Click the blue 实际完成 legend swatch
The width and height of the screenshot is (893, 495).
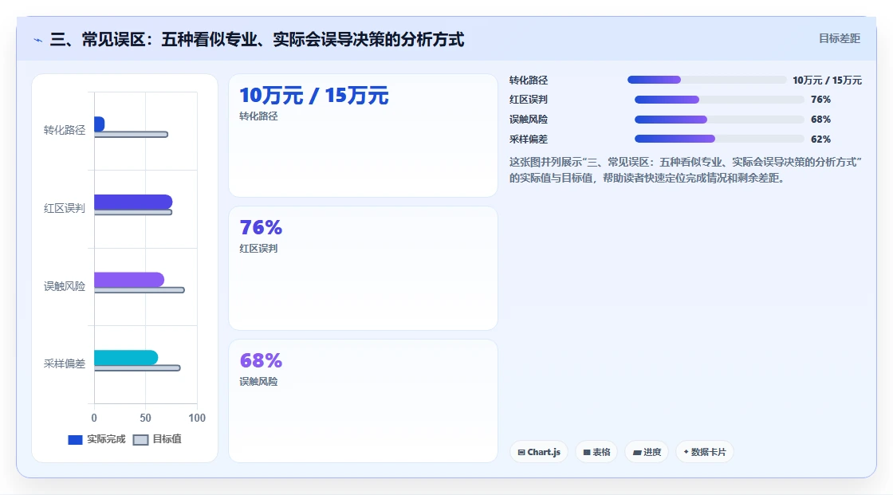pos(75,440)
